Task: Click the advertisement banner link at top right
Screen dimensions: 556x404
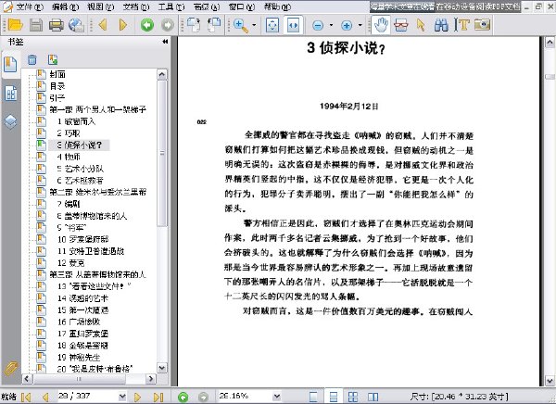Action: point(445,6)
